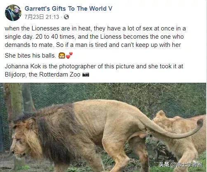Click the name Johanna Kok in post
Image resolution: width=207 pixels, height=172 pixels.
pyautogui.click(x=23, y=66)
